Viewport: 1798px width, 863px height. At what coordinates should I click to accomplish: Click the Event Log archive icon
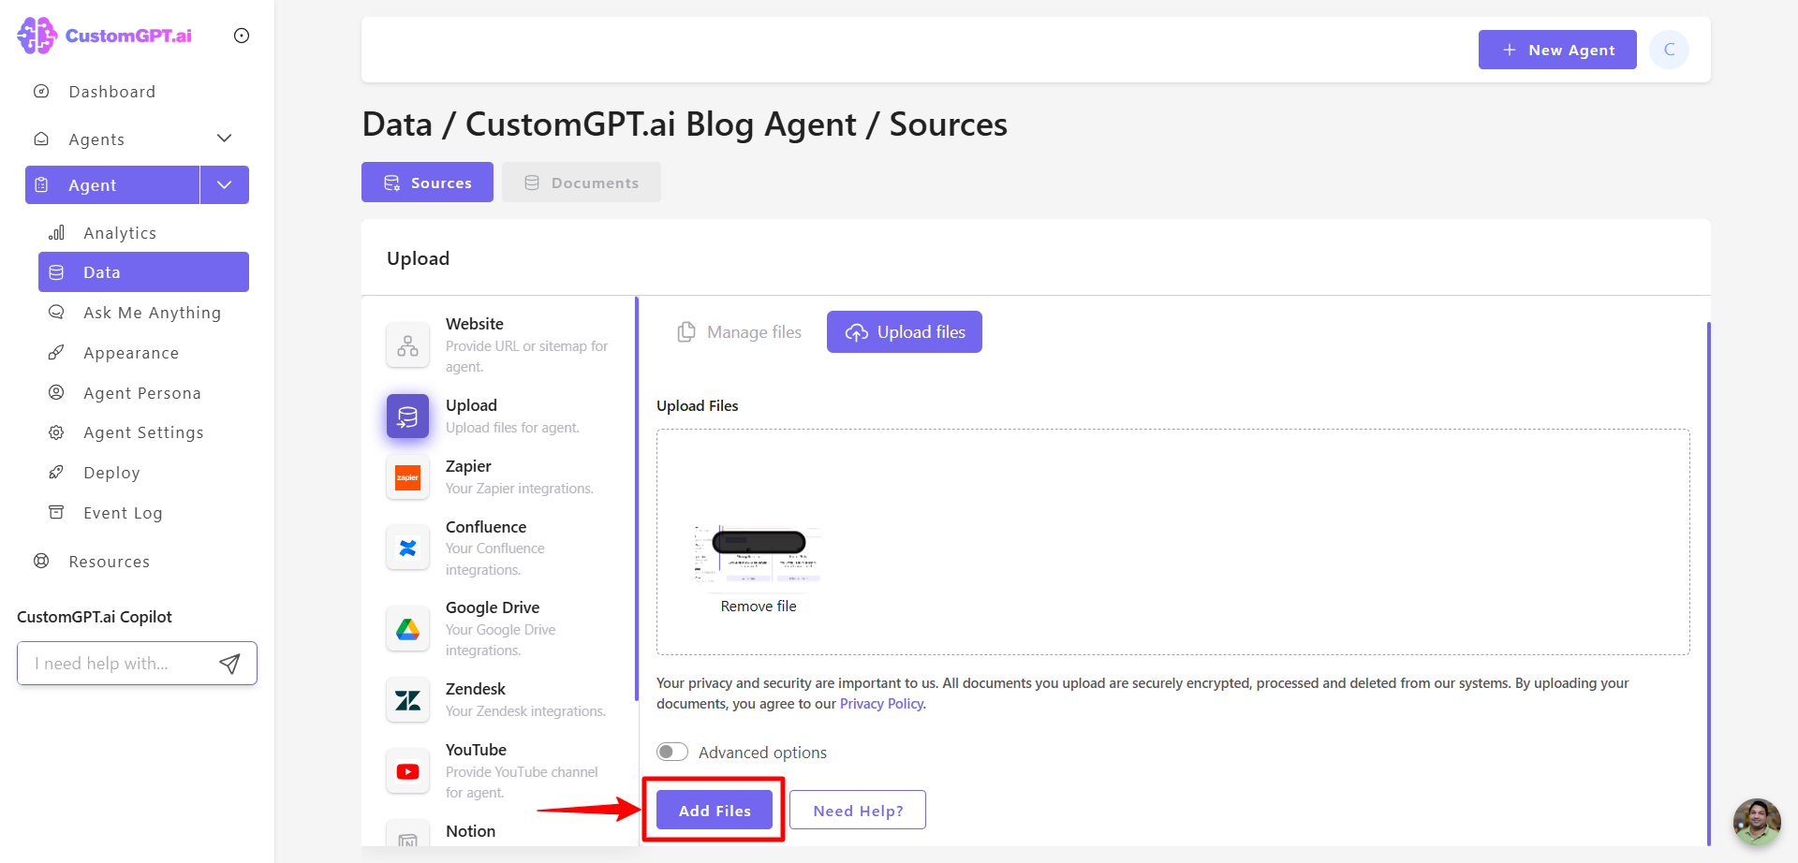56,513
